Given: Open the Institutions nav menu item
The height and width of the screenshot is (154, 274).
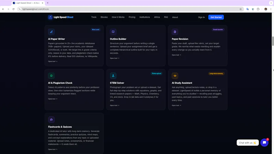Looking at the screenshot, I should coord(145,17).
